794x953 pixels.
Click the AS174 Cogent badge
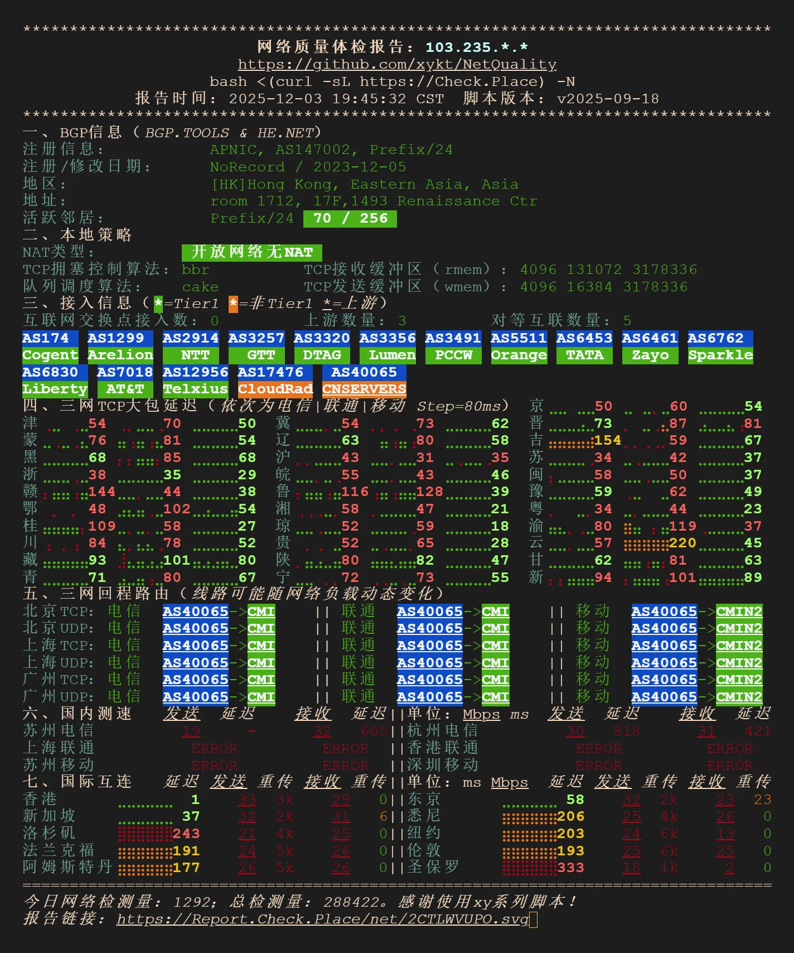click(50, 346)
